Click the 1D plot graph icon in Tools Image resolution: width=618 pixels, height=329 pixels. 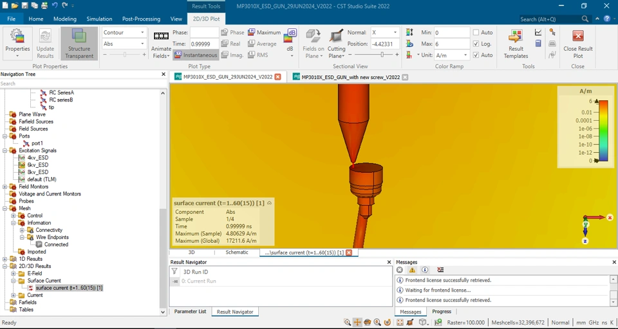point(538,32)
